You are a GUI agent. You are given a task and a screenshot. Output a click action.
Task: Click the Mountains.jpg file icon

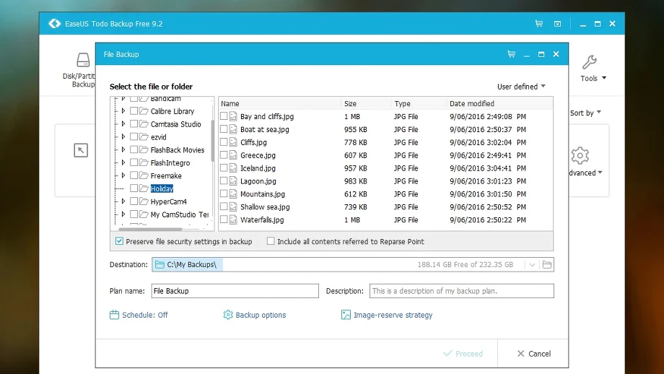pos(233,194)
